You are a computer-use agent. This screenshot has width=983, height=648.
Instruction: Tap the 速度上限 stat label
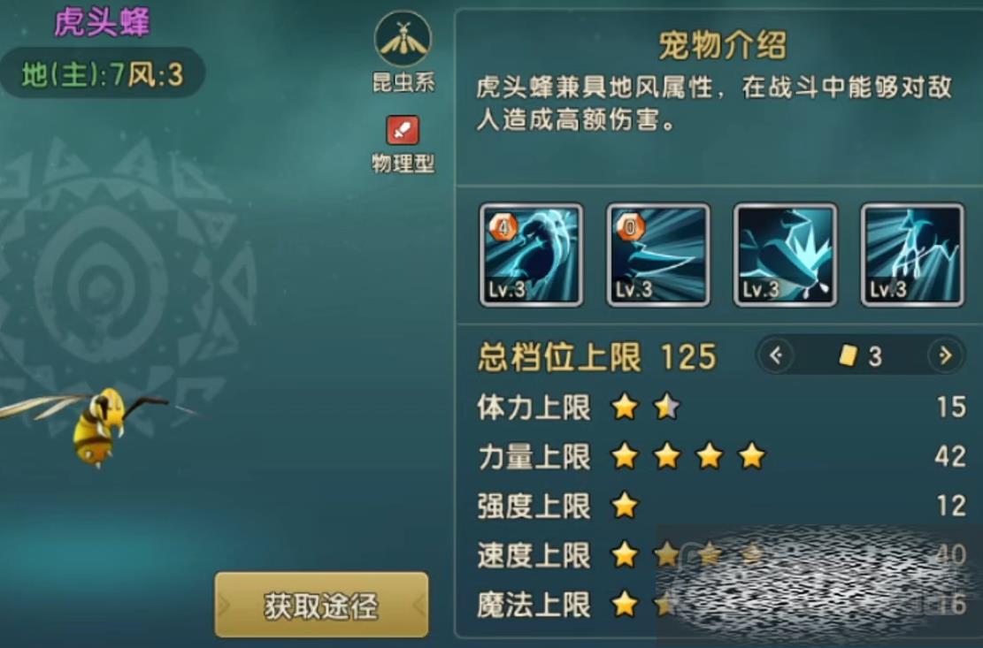click(x=534, y=555)
